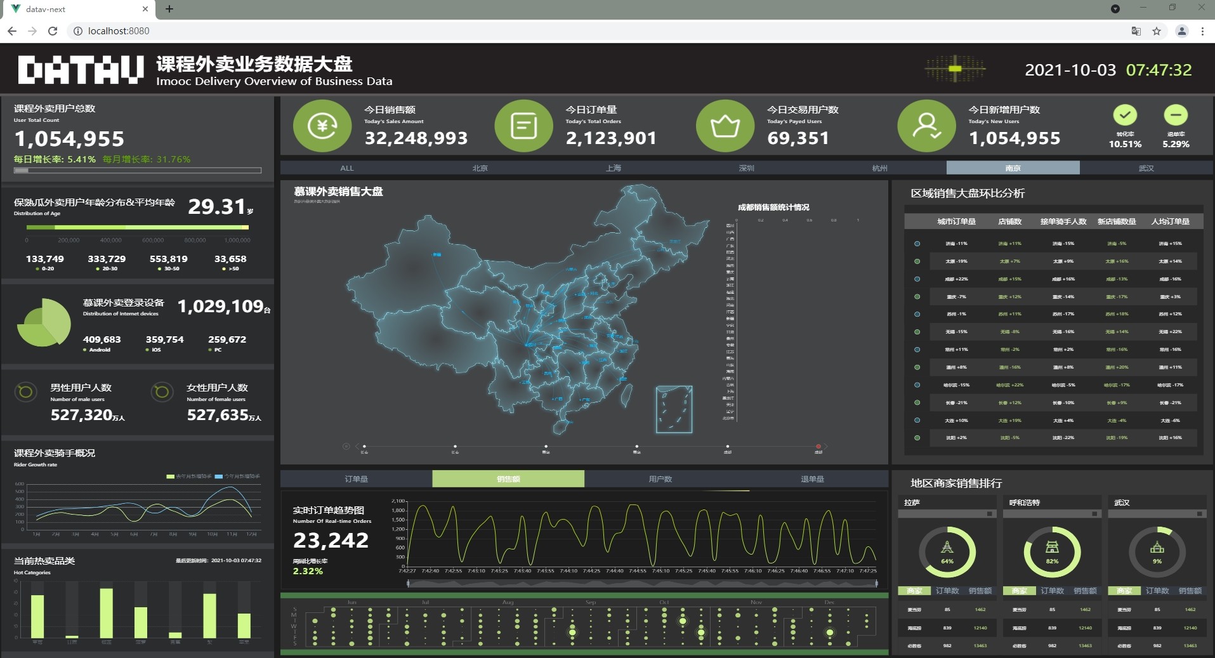Close the datav-next browser tab

point(145,9)
